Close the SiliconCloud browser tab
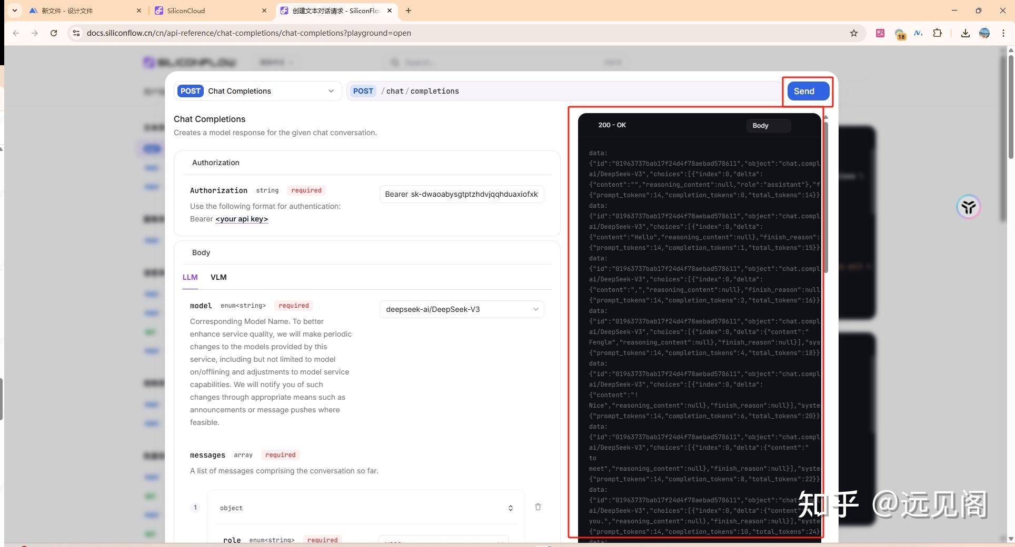Viewport: 1015px width, 547px height. [x=264, y=11]
